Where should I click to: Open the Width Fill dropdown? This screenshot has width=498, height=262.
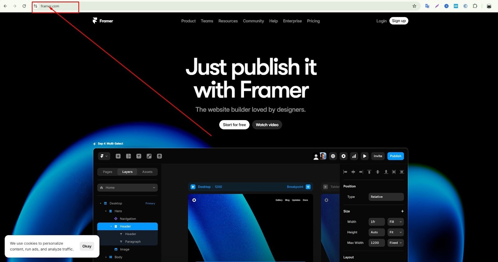tap(396, 222)
